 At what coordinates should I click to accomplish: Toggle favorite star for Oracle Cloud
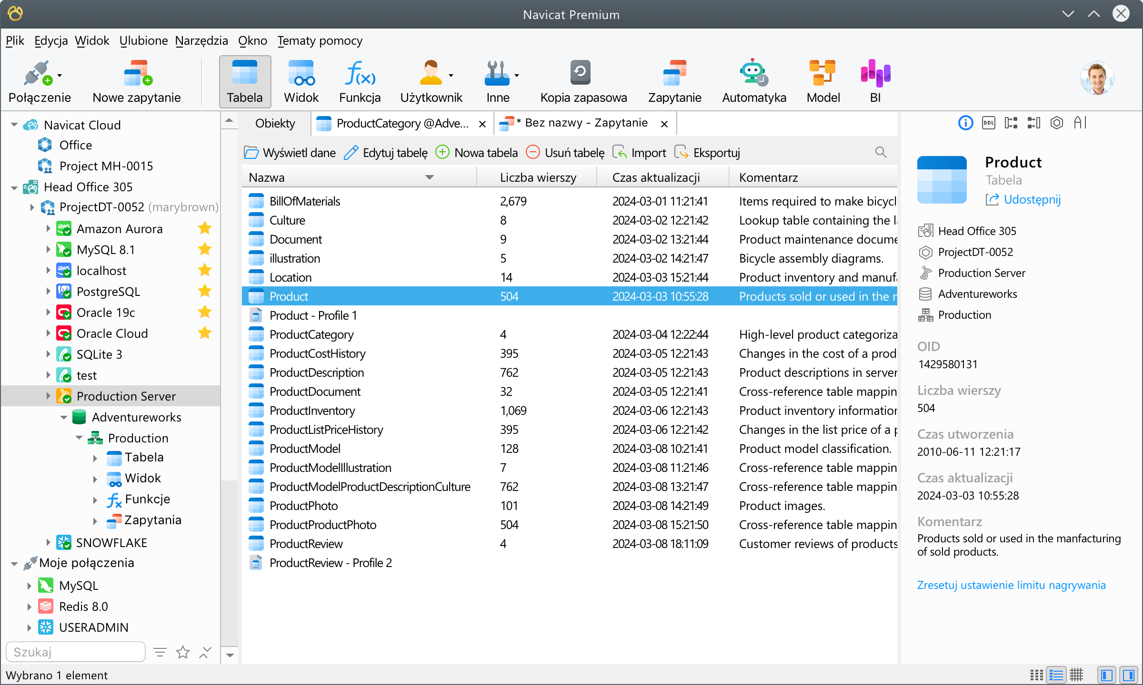[205, 333]
